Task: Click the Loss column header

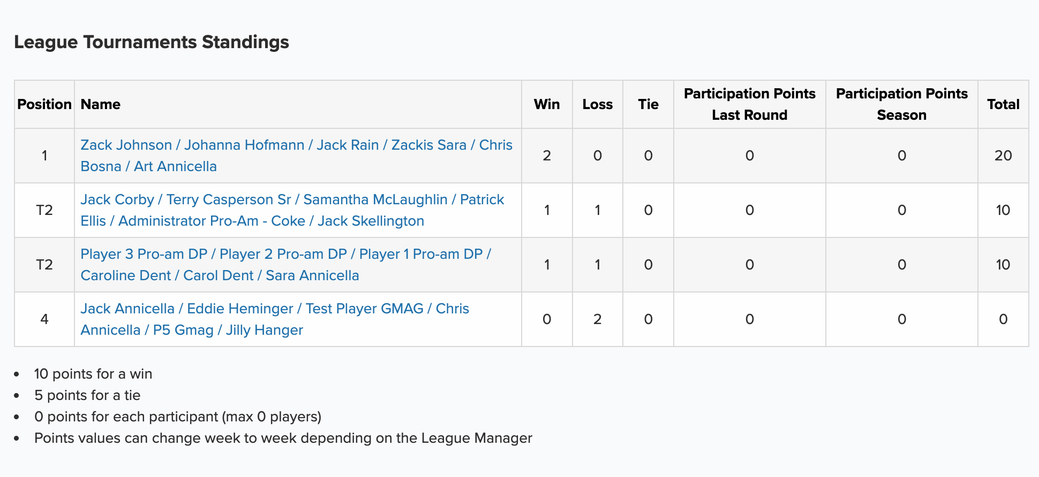Action: click(x=598, y=104)
